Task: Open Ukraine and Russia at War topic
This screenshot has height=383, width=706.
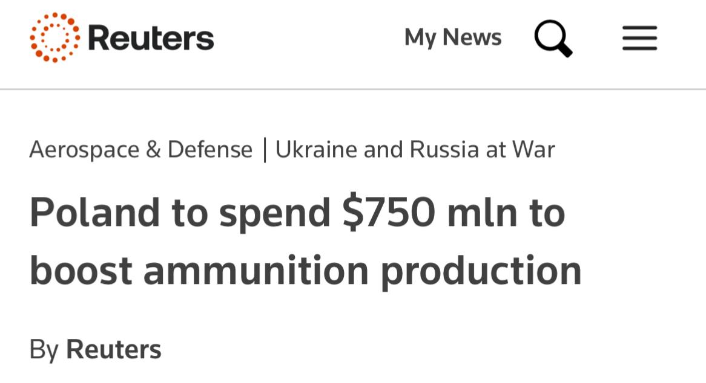Action: 415,149
